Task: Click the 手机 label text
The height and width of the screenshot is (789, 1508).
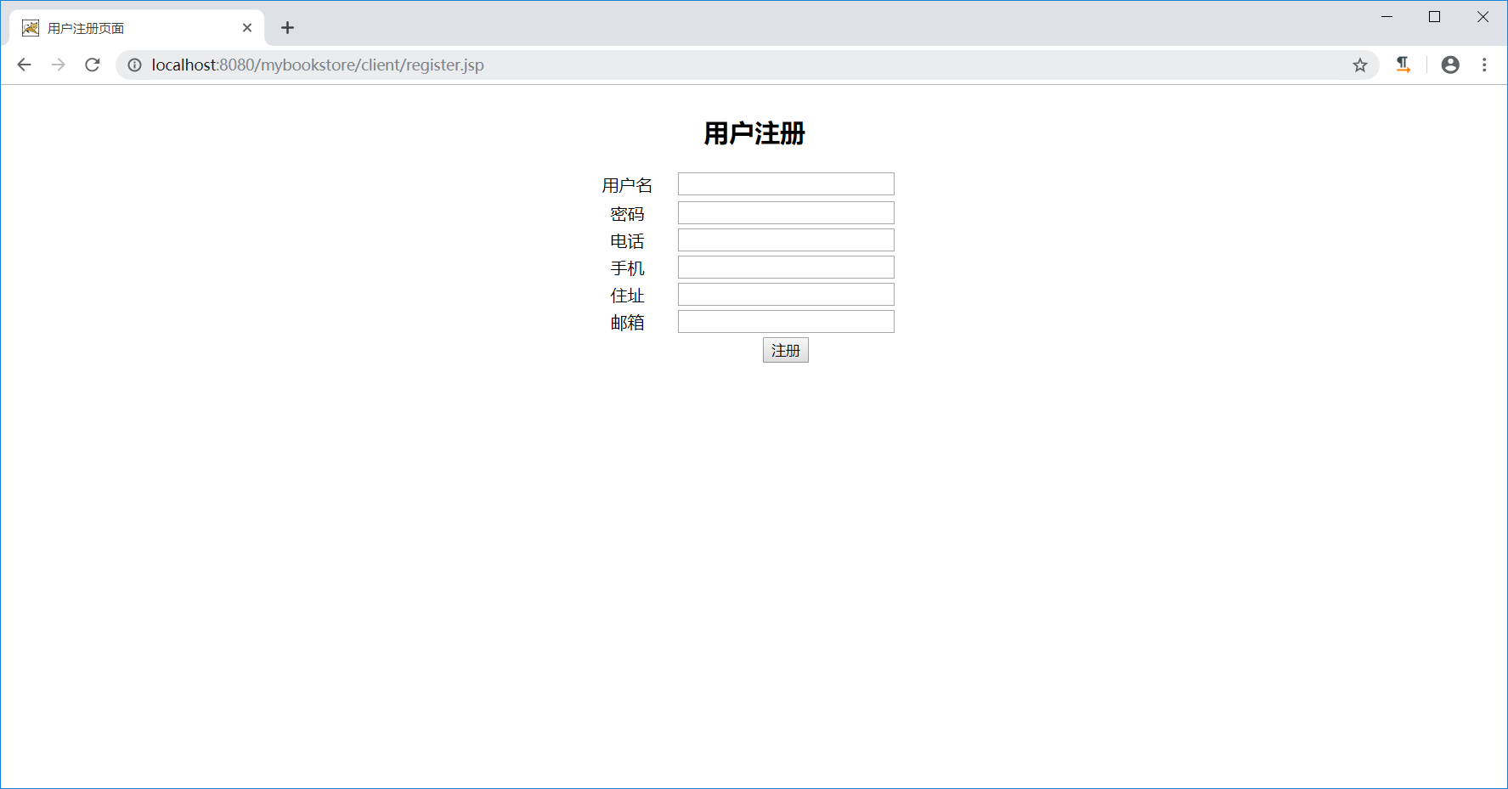Action: 627,268
